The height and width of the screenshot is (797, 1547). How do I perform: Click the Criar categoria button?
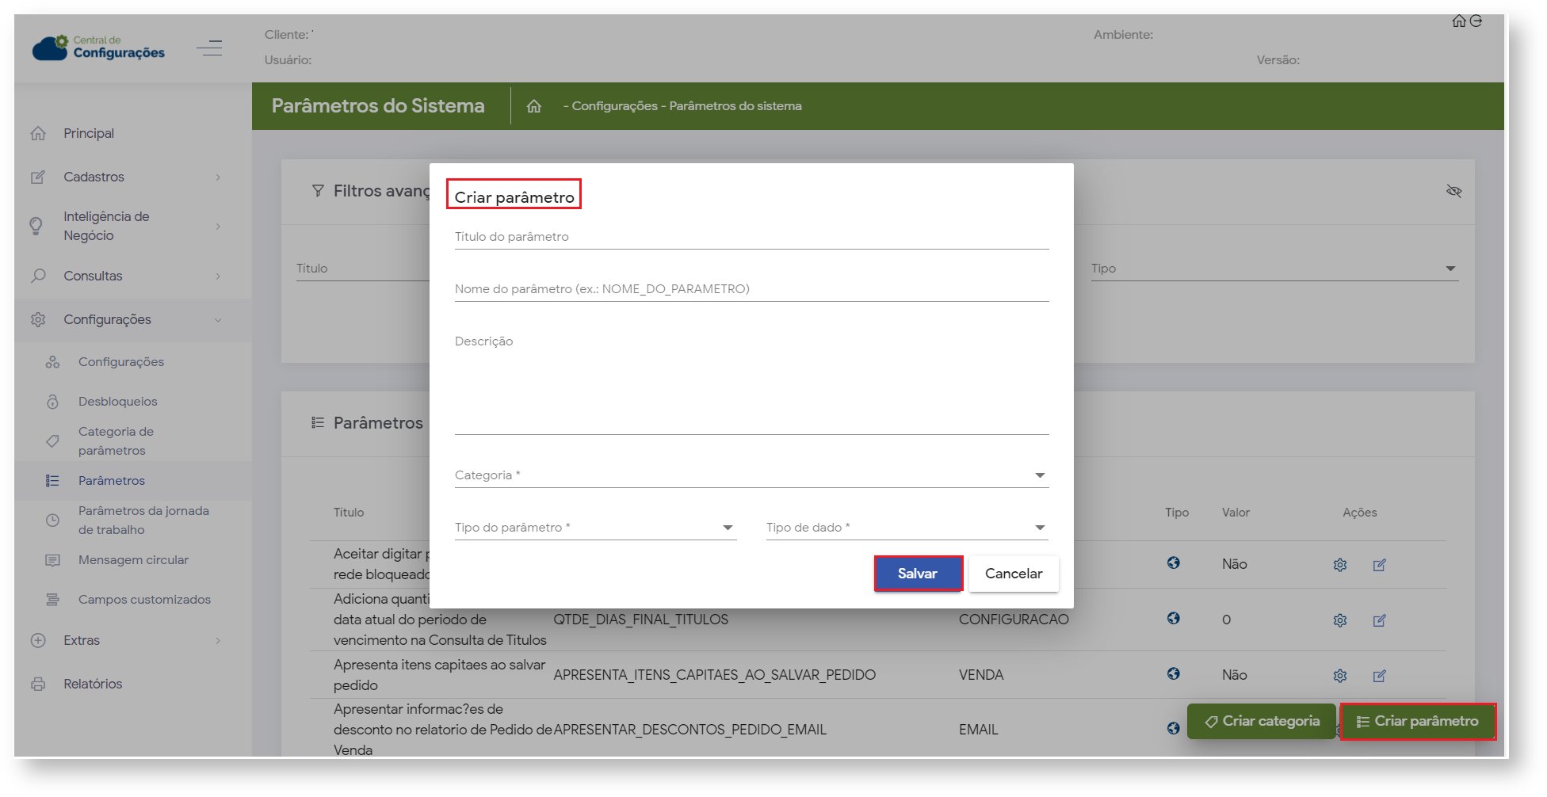[1262, 722]
